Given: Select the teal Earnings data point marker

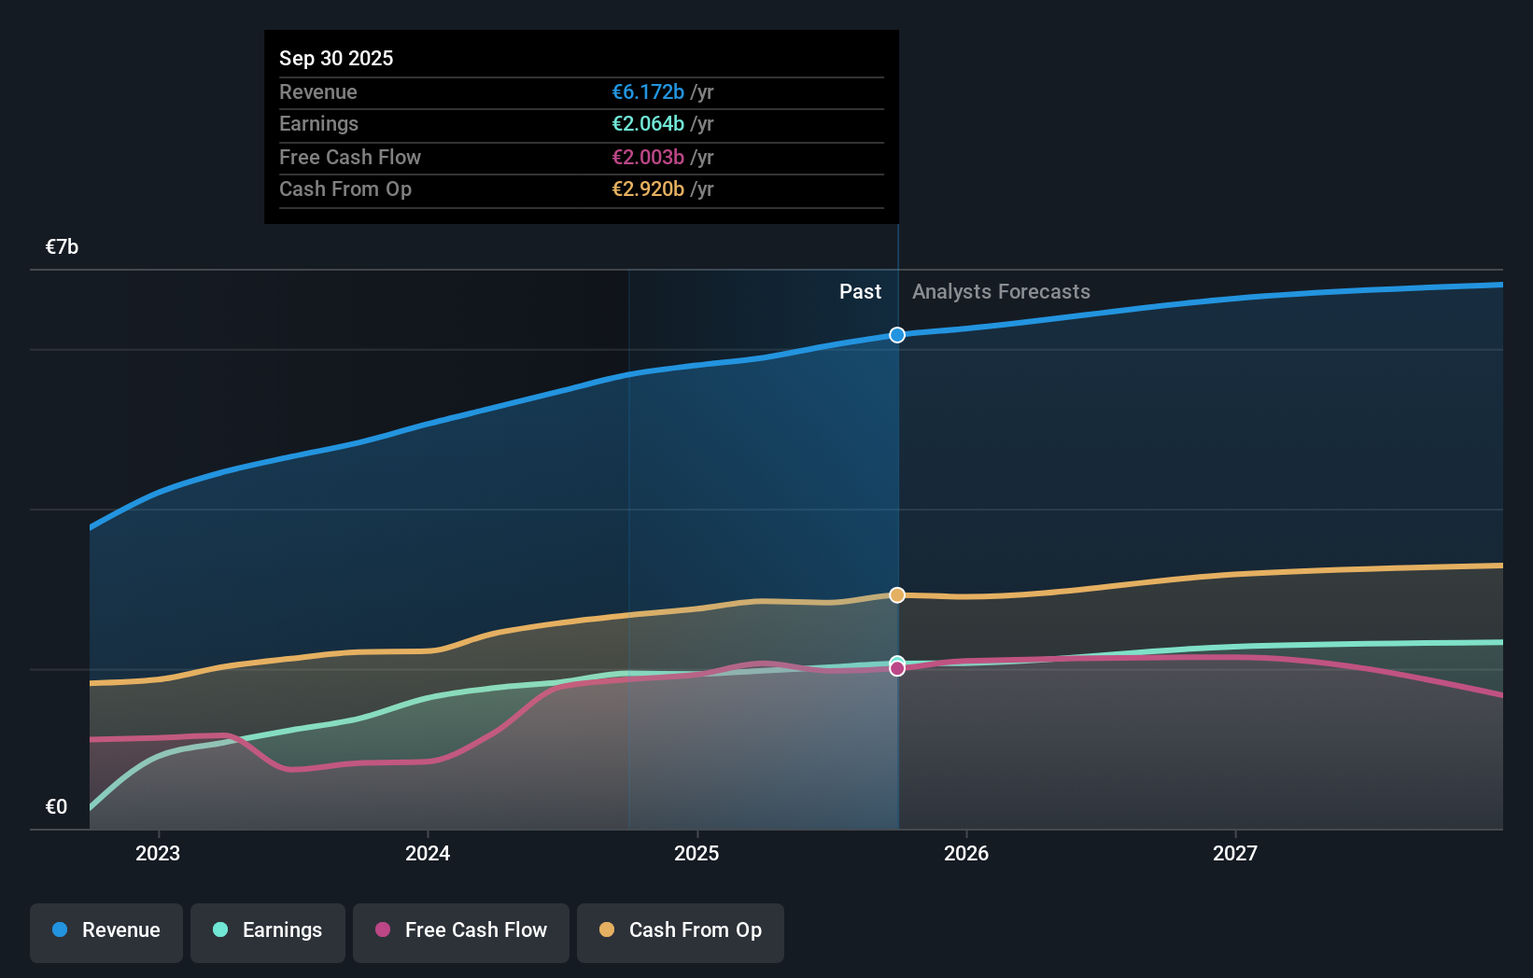Looking at the screenshot, I should pos(897,658).
